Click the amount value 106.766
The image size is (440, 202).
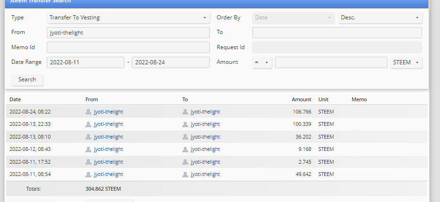click(302, 112)
